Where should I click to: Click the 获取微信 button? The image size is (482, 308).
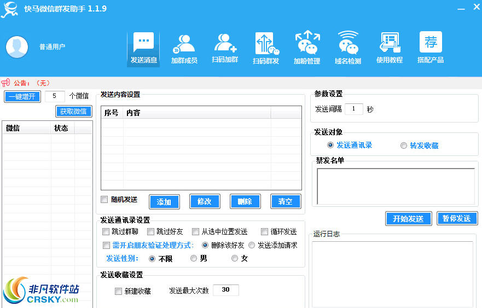coord(74,111)
